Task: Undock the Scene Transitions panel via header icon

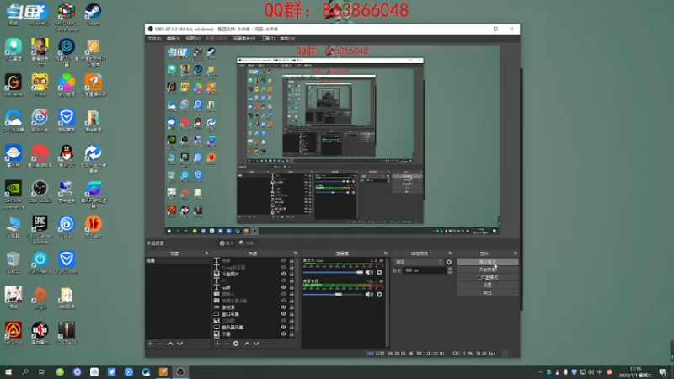Action: point(450,254)
